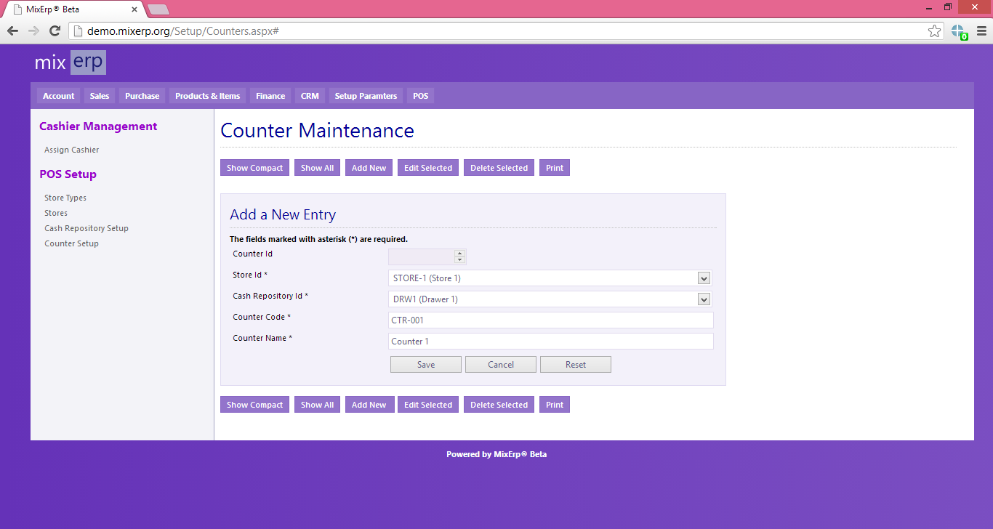The width and height of the screenshot is (993, 529).
Task: Click the browser back navigation arrow
Action: pos(12,31)
